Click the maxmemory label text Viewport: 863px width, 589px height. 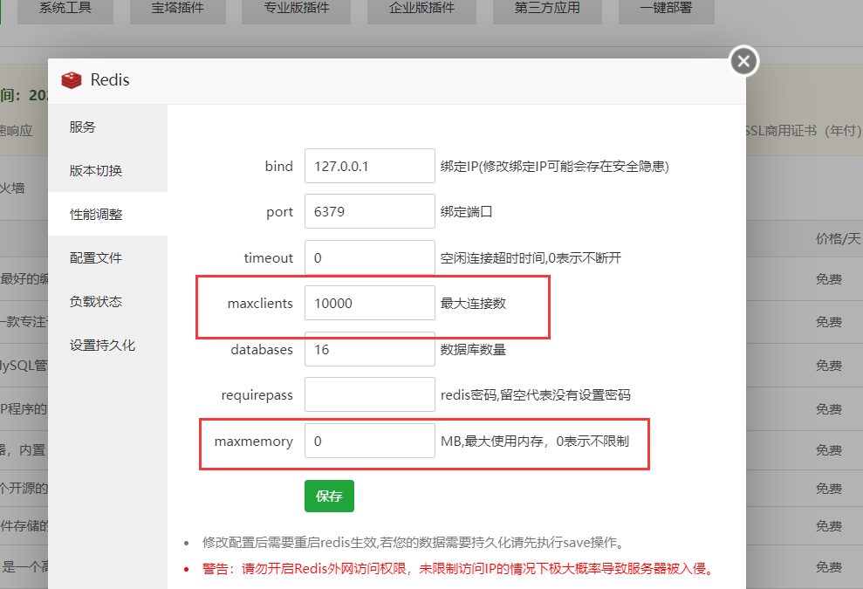pyautogui.click(x=254, y=442)
